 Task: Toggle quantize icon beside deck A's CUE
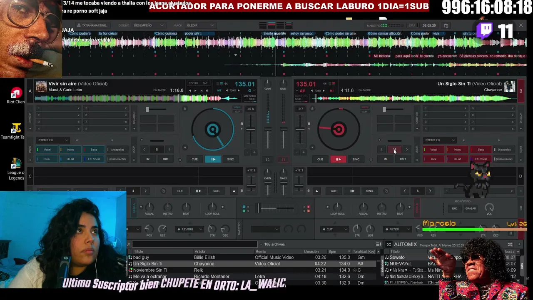[x=180, y=160]
